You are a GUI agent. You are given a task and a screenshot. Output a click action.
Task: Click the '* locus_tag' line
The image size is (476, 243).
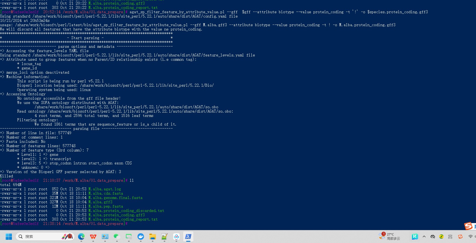coord(29,64)
